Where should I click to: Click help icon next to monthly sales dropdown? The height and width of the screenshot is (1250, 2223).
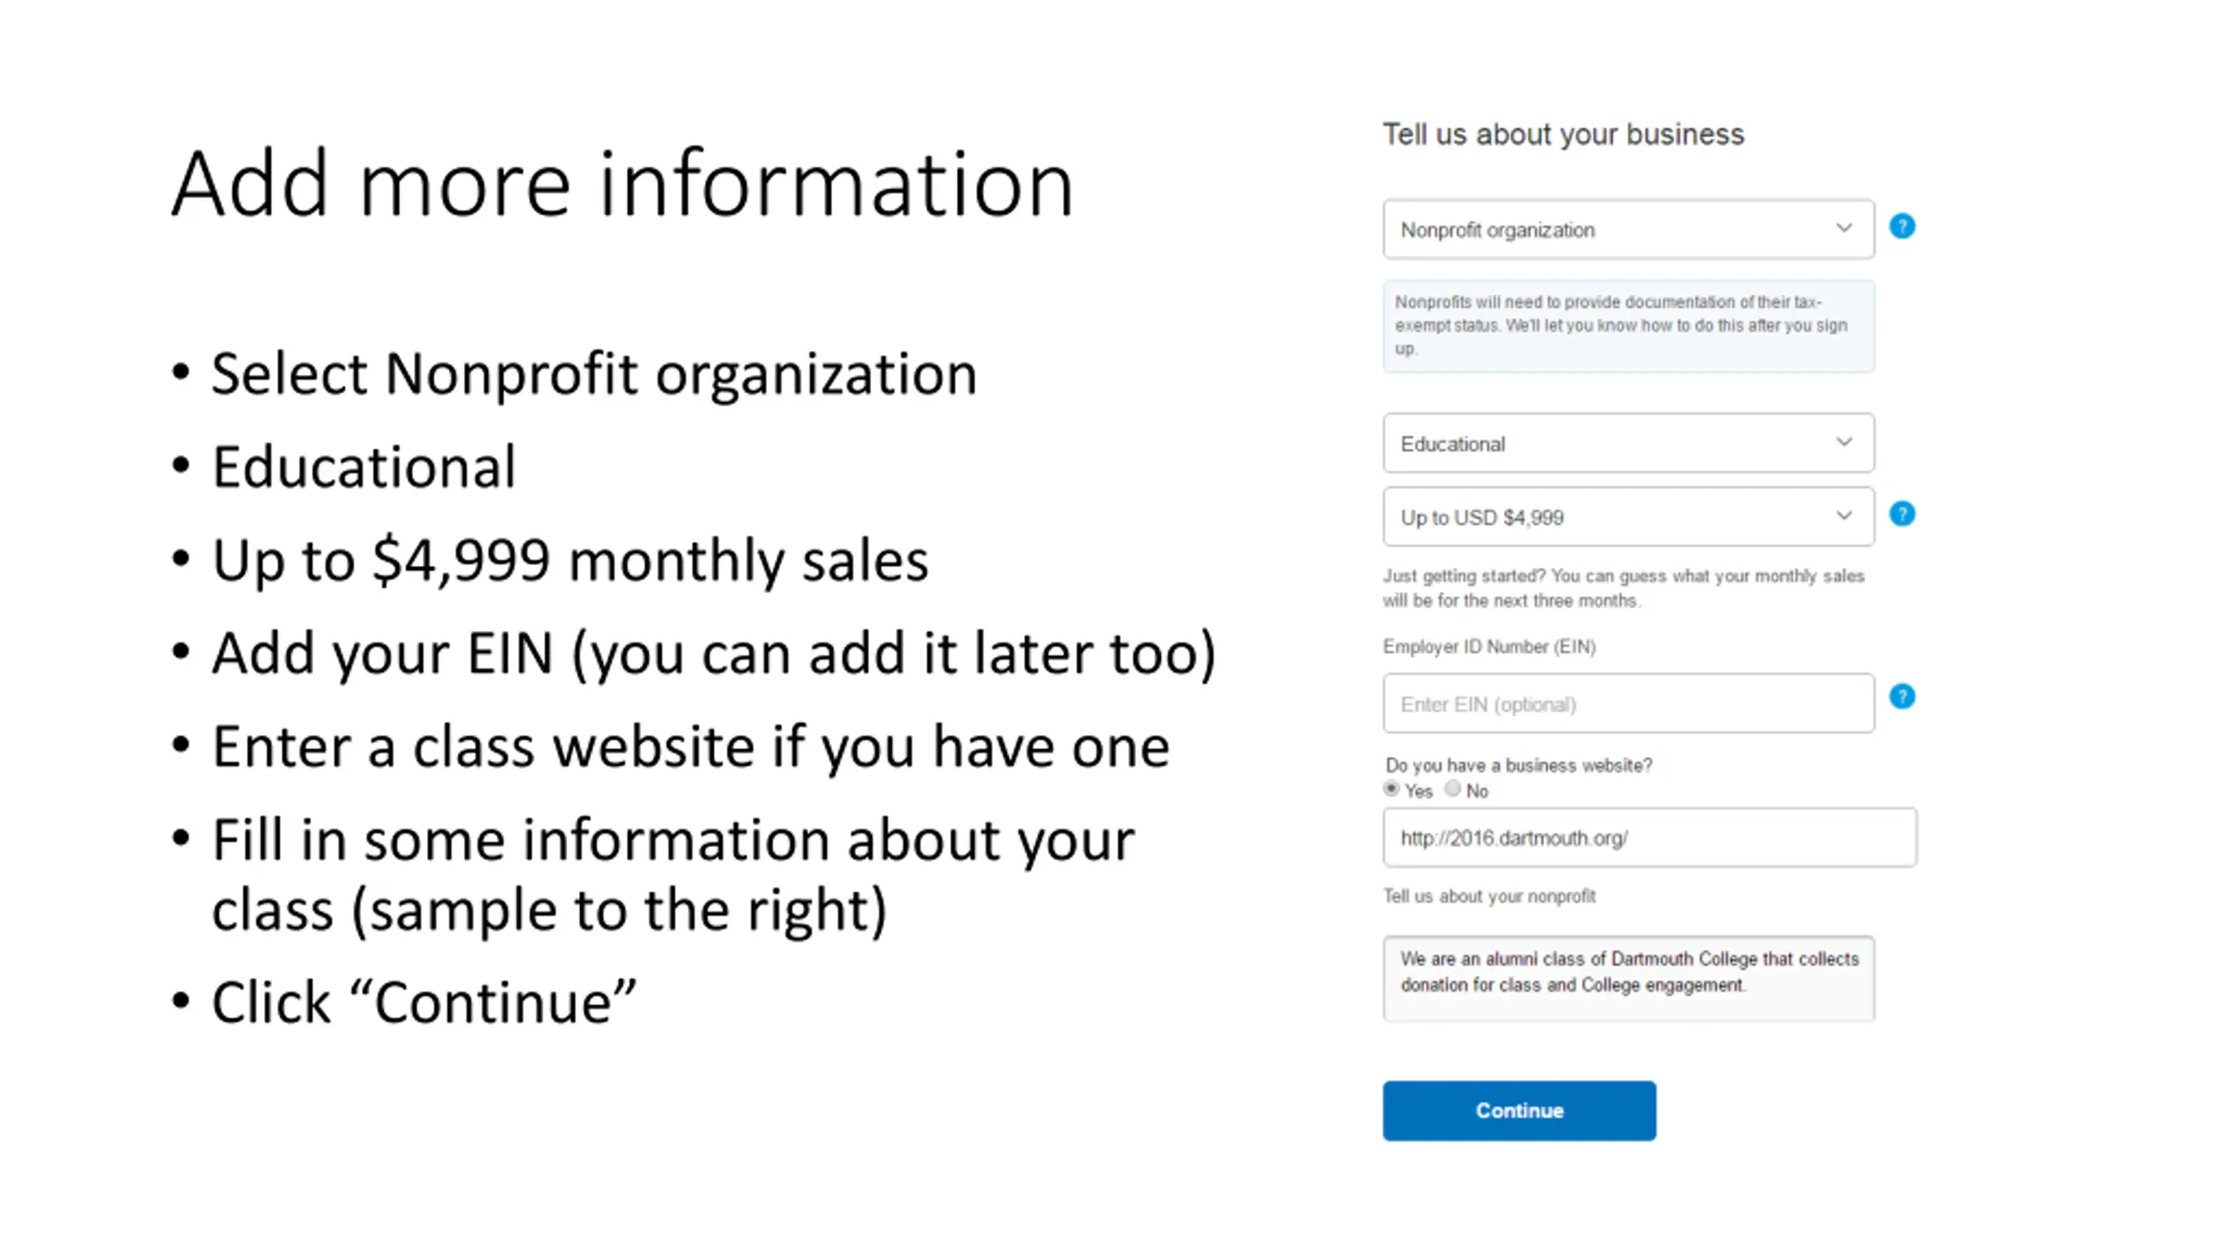(1902, 514)
